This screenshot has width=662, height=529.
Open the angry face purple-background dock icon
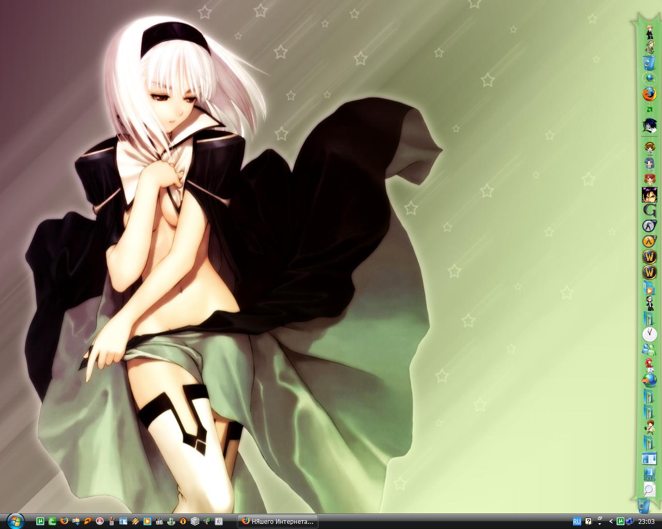650,195
